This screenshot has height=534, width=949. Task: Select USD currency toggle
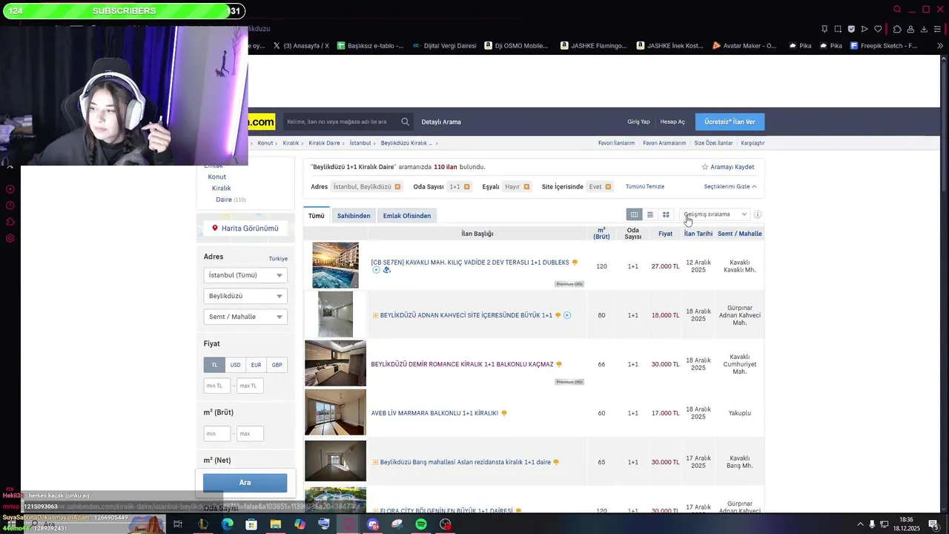(x=235, y=365)
